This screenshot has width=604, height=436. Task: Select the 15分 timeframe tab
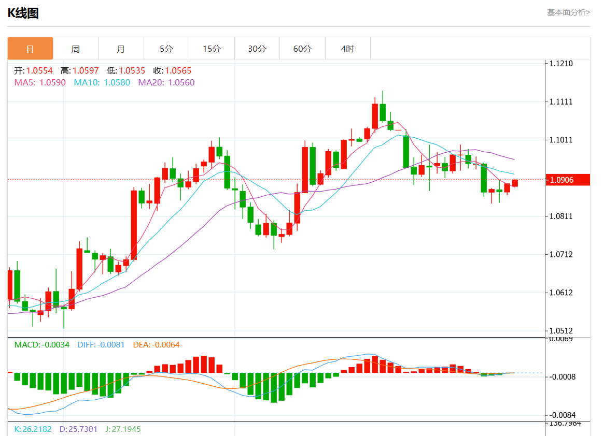tap(212, 49)
